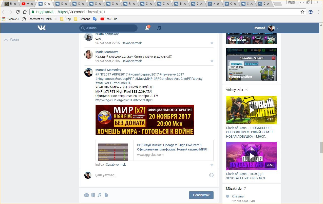Image resolution: width=323 pixels, height=204 pixels.
Task: Open the РПГ-Клуб Russia Lineage 2 link card
Action: [154, 150]
